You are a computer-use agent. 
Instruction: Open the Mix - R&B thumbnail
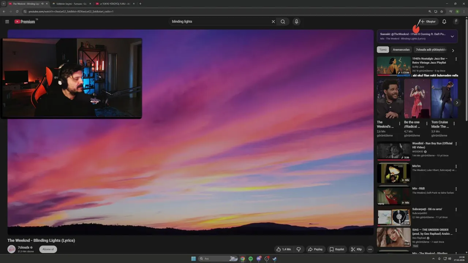pyautogui.click(x=394, y=195)
